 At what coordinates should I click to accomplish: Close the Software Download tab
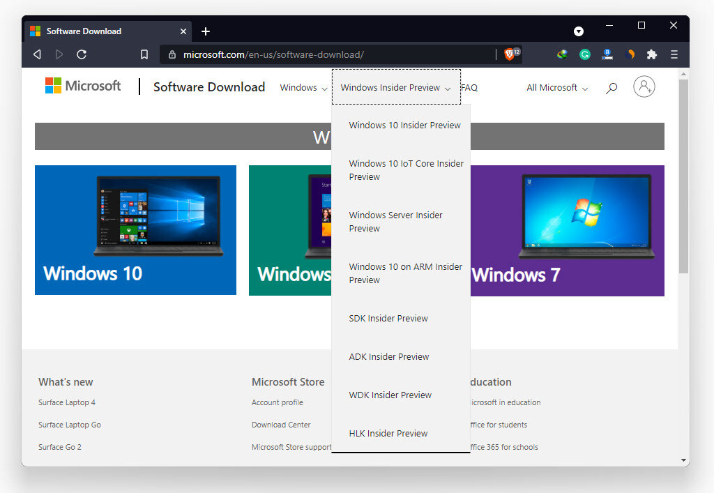(x=183, y=31)
